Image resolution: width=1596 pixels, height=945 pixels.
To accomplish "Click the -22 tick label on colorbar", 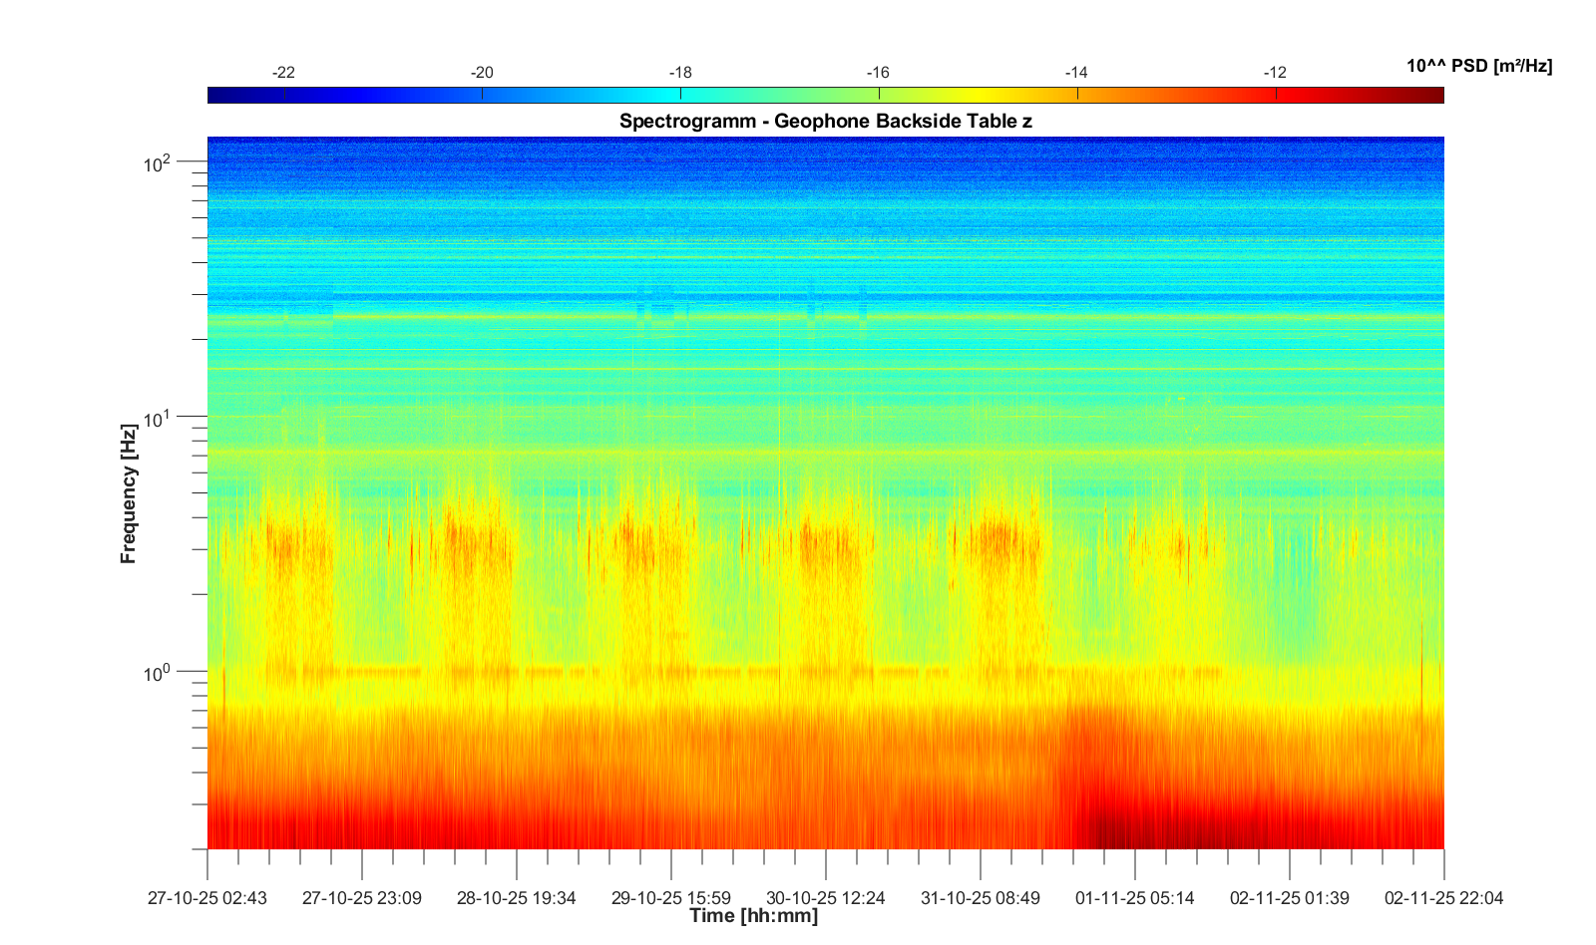I will pos(283,73).
